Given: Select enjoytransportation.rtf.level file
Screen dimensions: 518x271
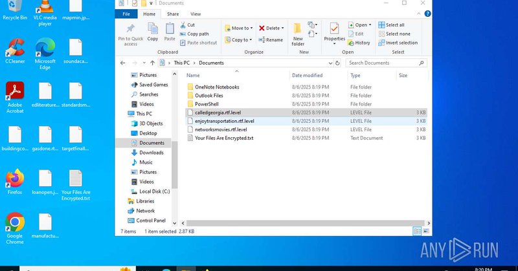Looking at the screenshot, I should [x=306, y=121].
